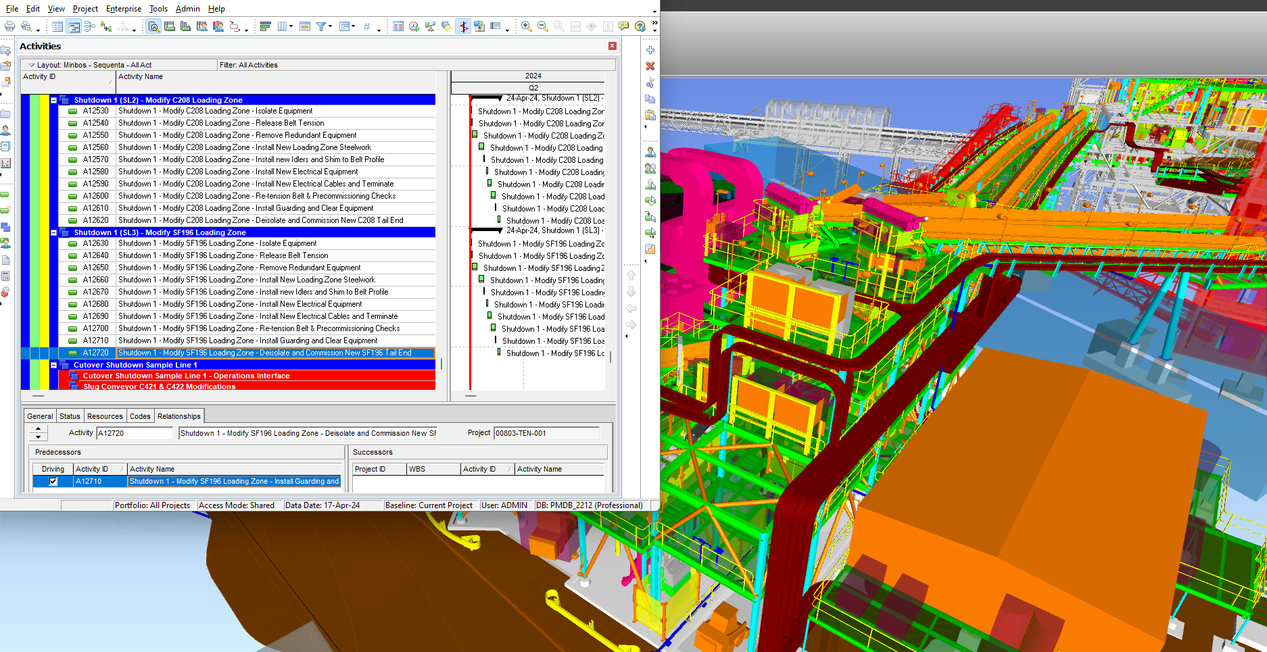This screenshot has width=1267, height=652.
Task: Click the Paste clipboard icon
Action: pyautogui.click(x=650, y=115)
